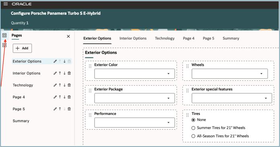This screenshot has height=147, width=280.
Task: Delete Page 4
Action: (69, 97)
